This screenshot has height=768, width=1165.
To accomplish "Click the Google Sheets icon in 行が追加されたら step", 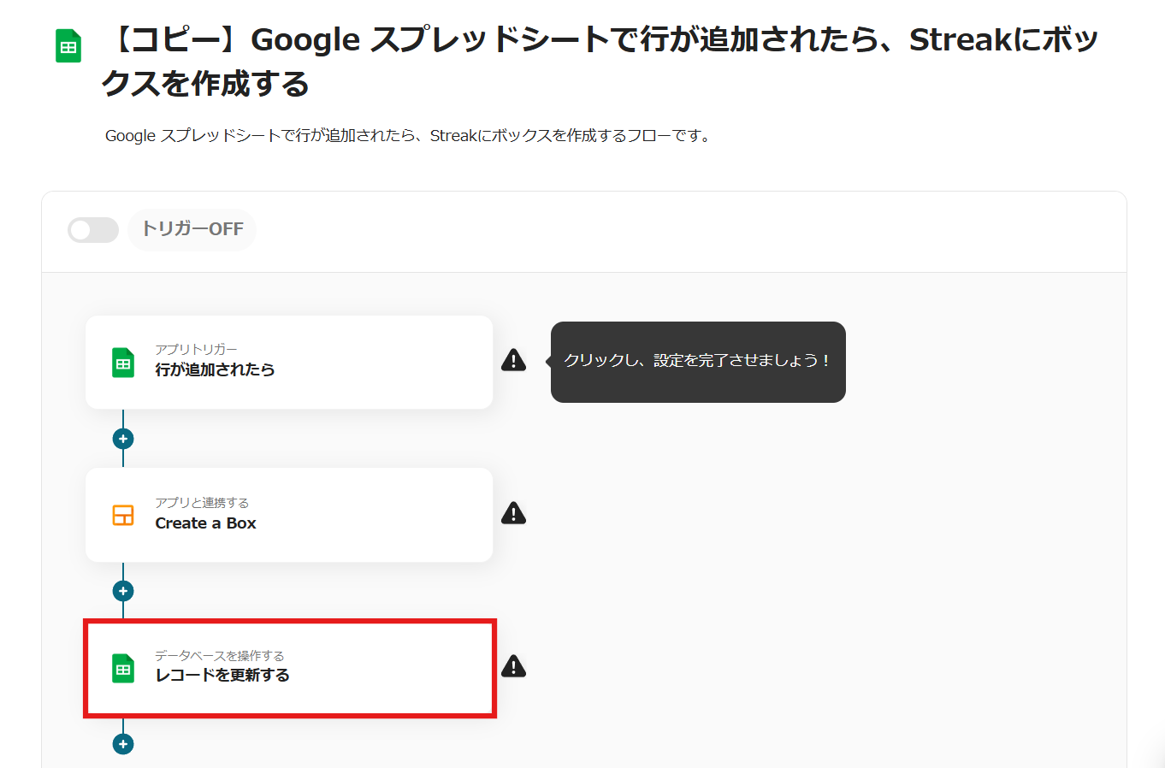I will coord(123,363).
